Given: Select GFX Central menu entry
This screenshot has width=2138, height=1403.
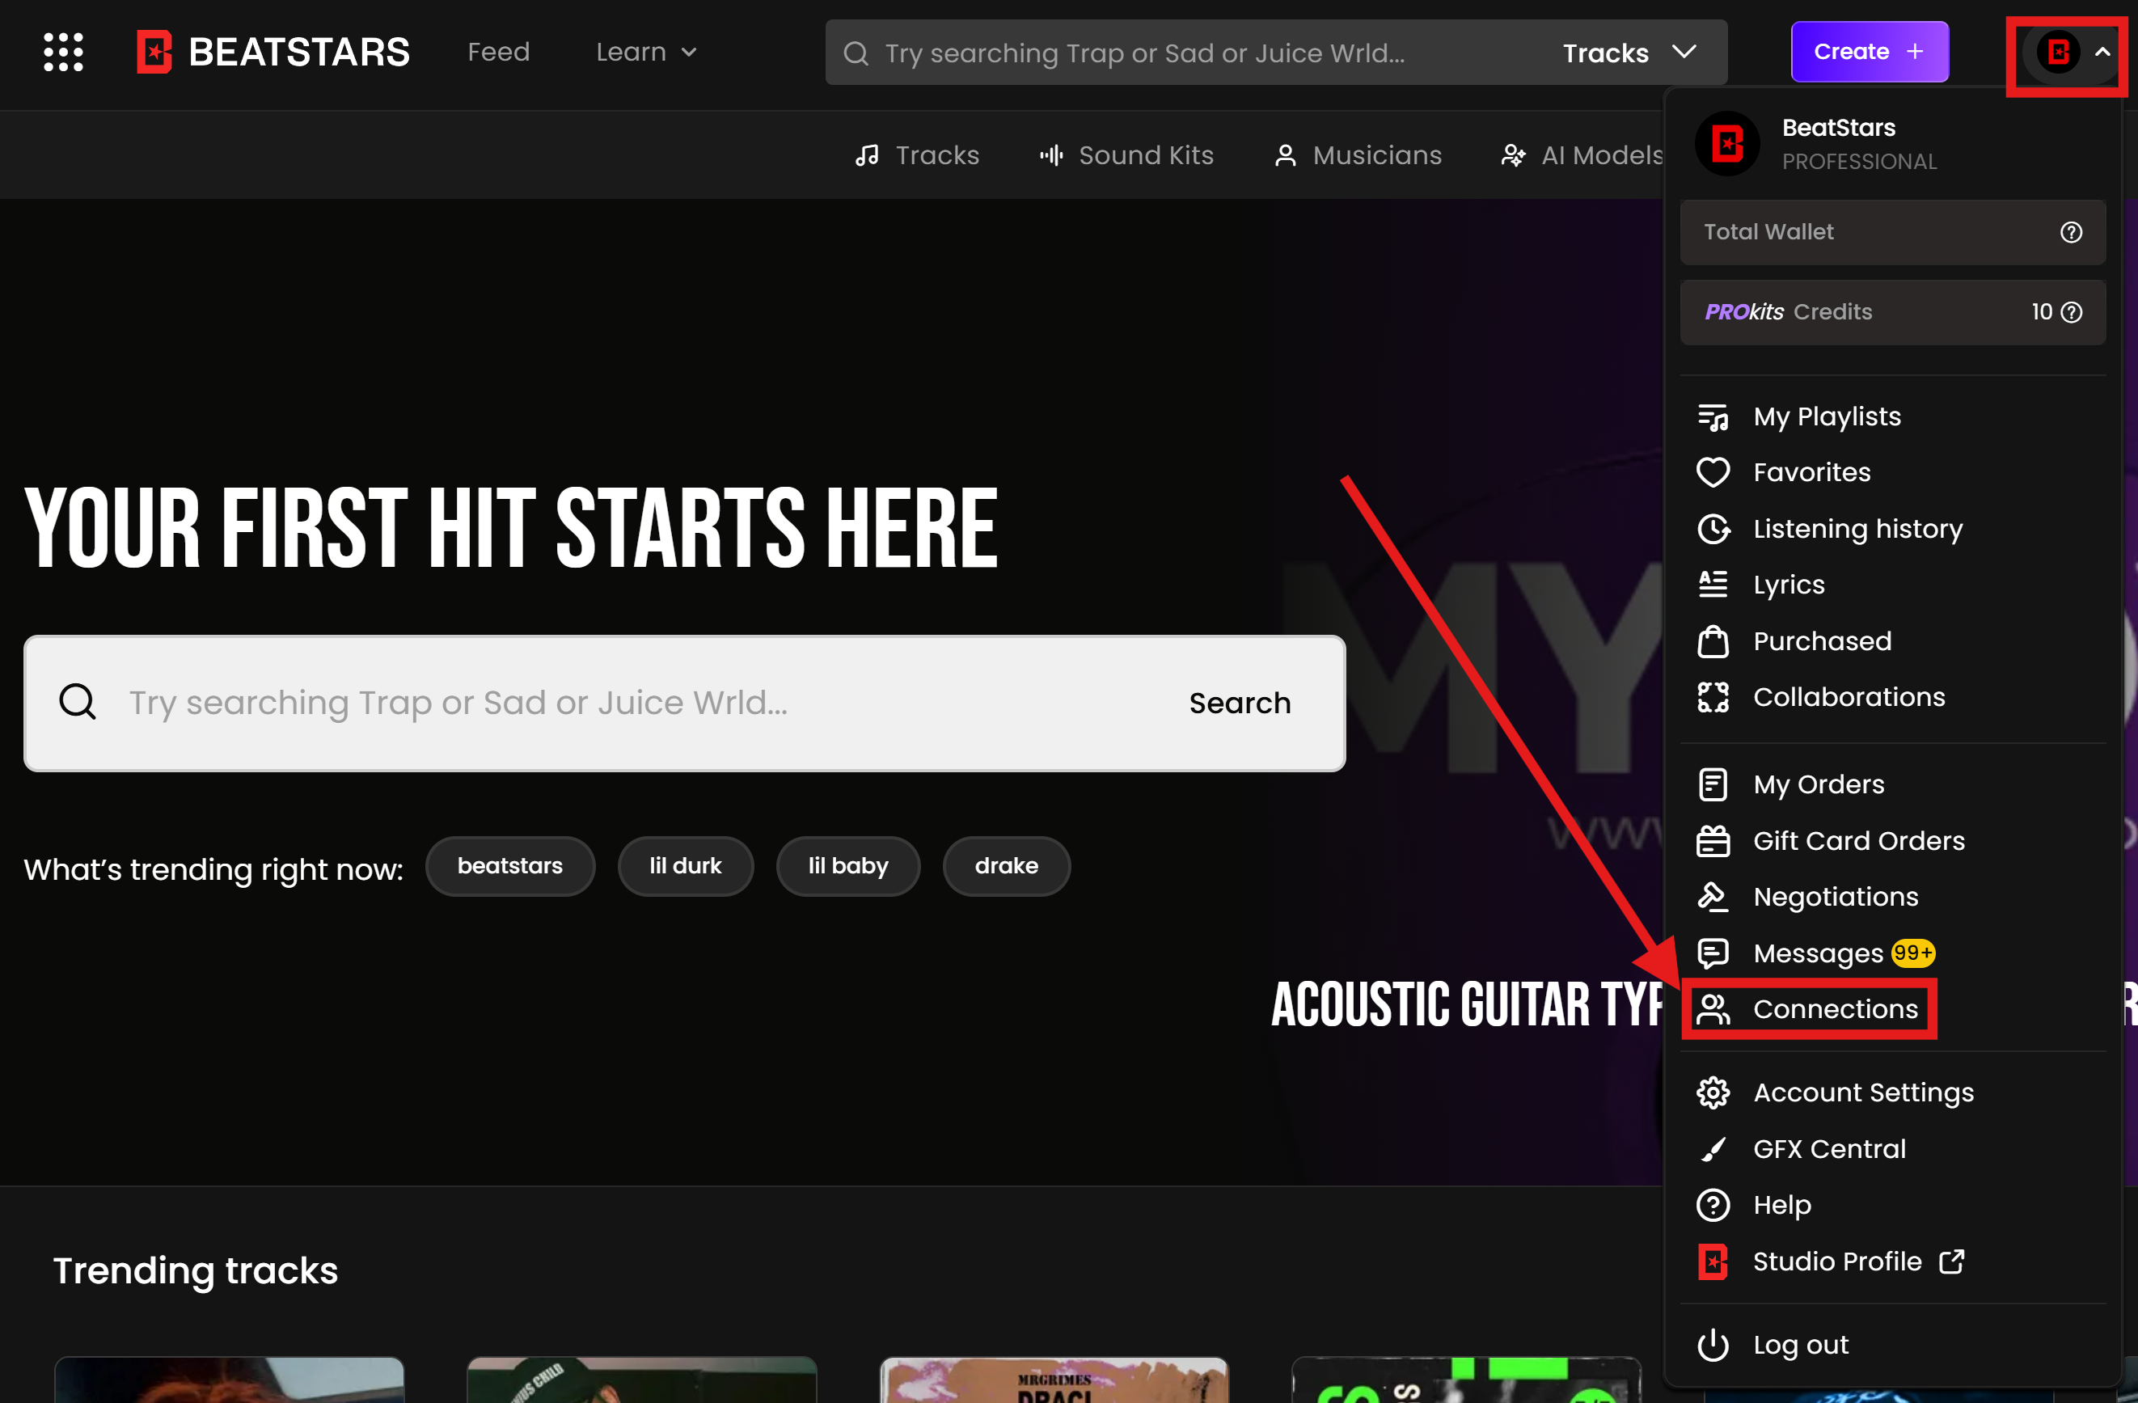Looking at the screenshot, I should click(1829, 1149).
